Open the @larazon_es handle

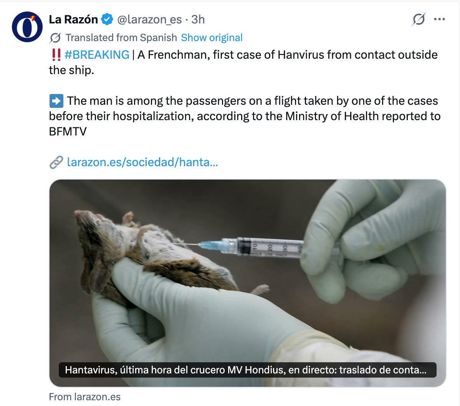[149, 20]
